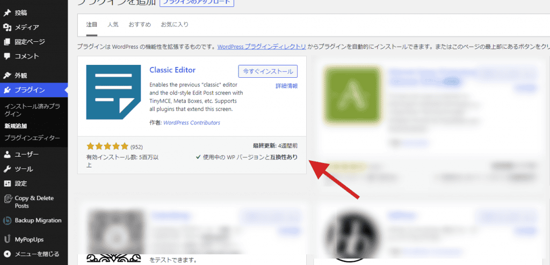Click the 有効インストール数: 5百万以上 text
Image resolution: width=550 pixels, height=265 pixels.
coord(122,161)
